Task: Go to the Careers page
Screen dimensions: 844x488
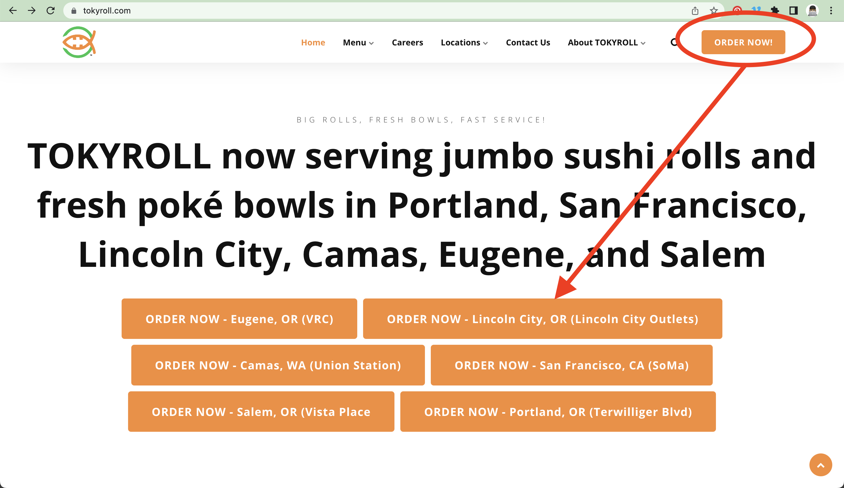Action: tap(407, 42)
